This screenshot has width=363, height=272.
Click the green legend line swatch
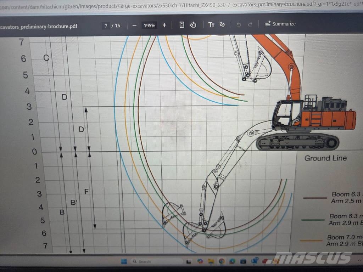pos(313,220)
